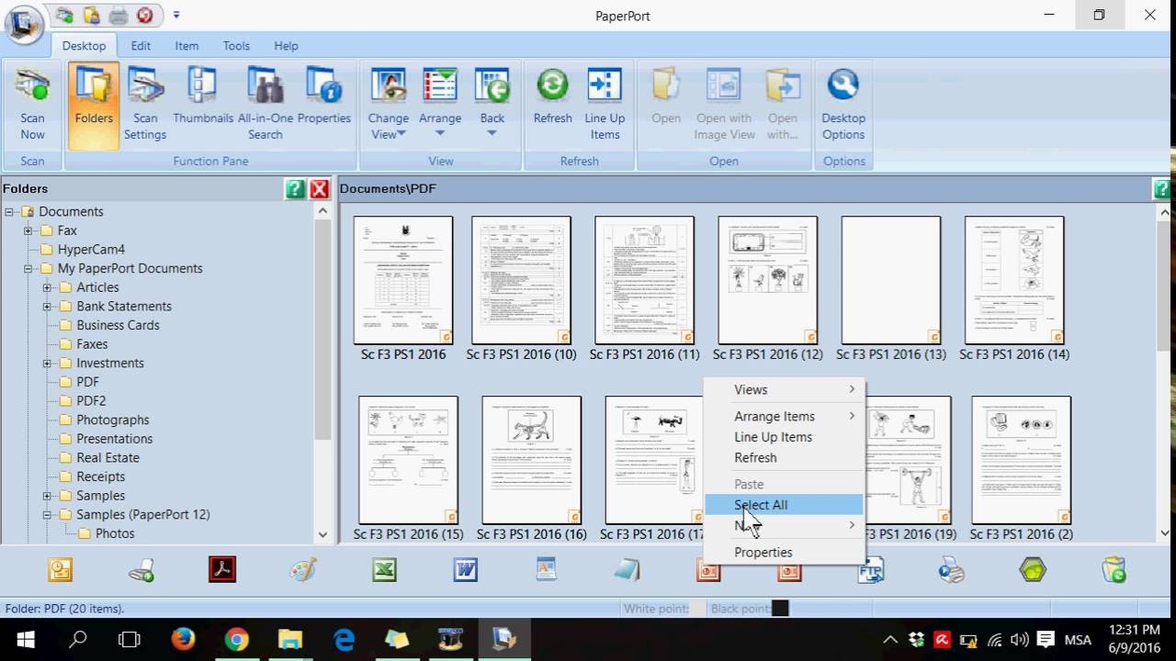Open the Quick Access Toolbar customize arrow
The width and height of the screenshot is (1176, 661).
[176, 15]
